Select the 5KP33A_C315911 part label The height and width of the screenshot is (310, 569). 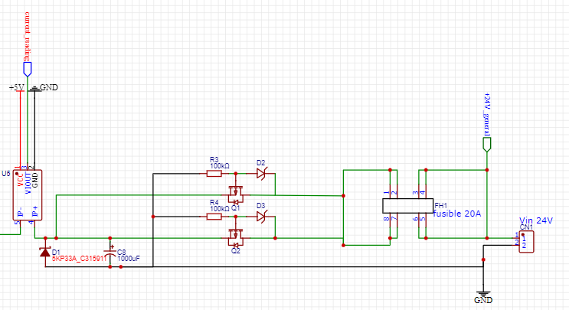tap(80, 259)
